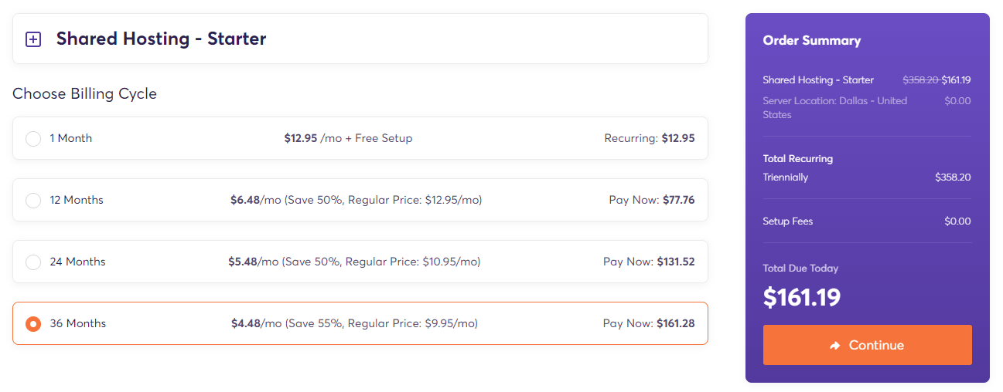Expand the Shared Hosting - Starter panel
Screen dimensions: 1003x392
click(360, 39)
